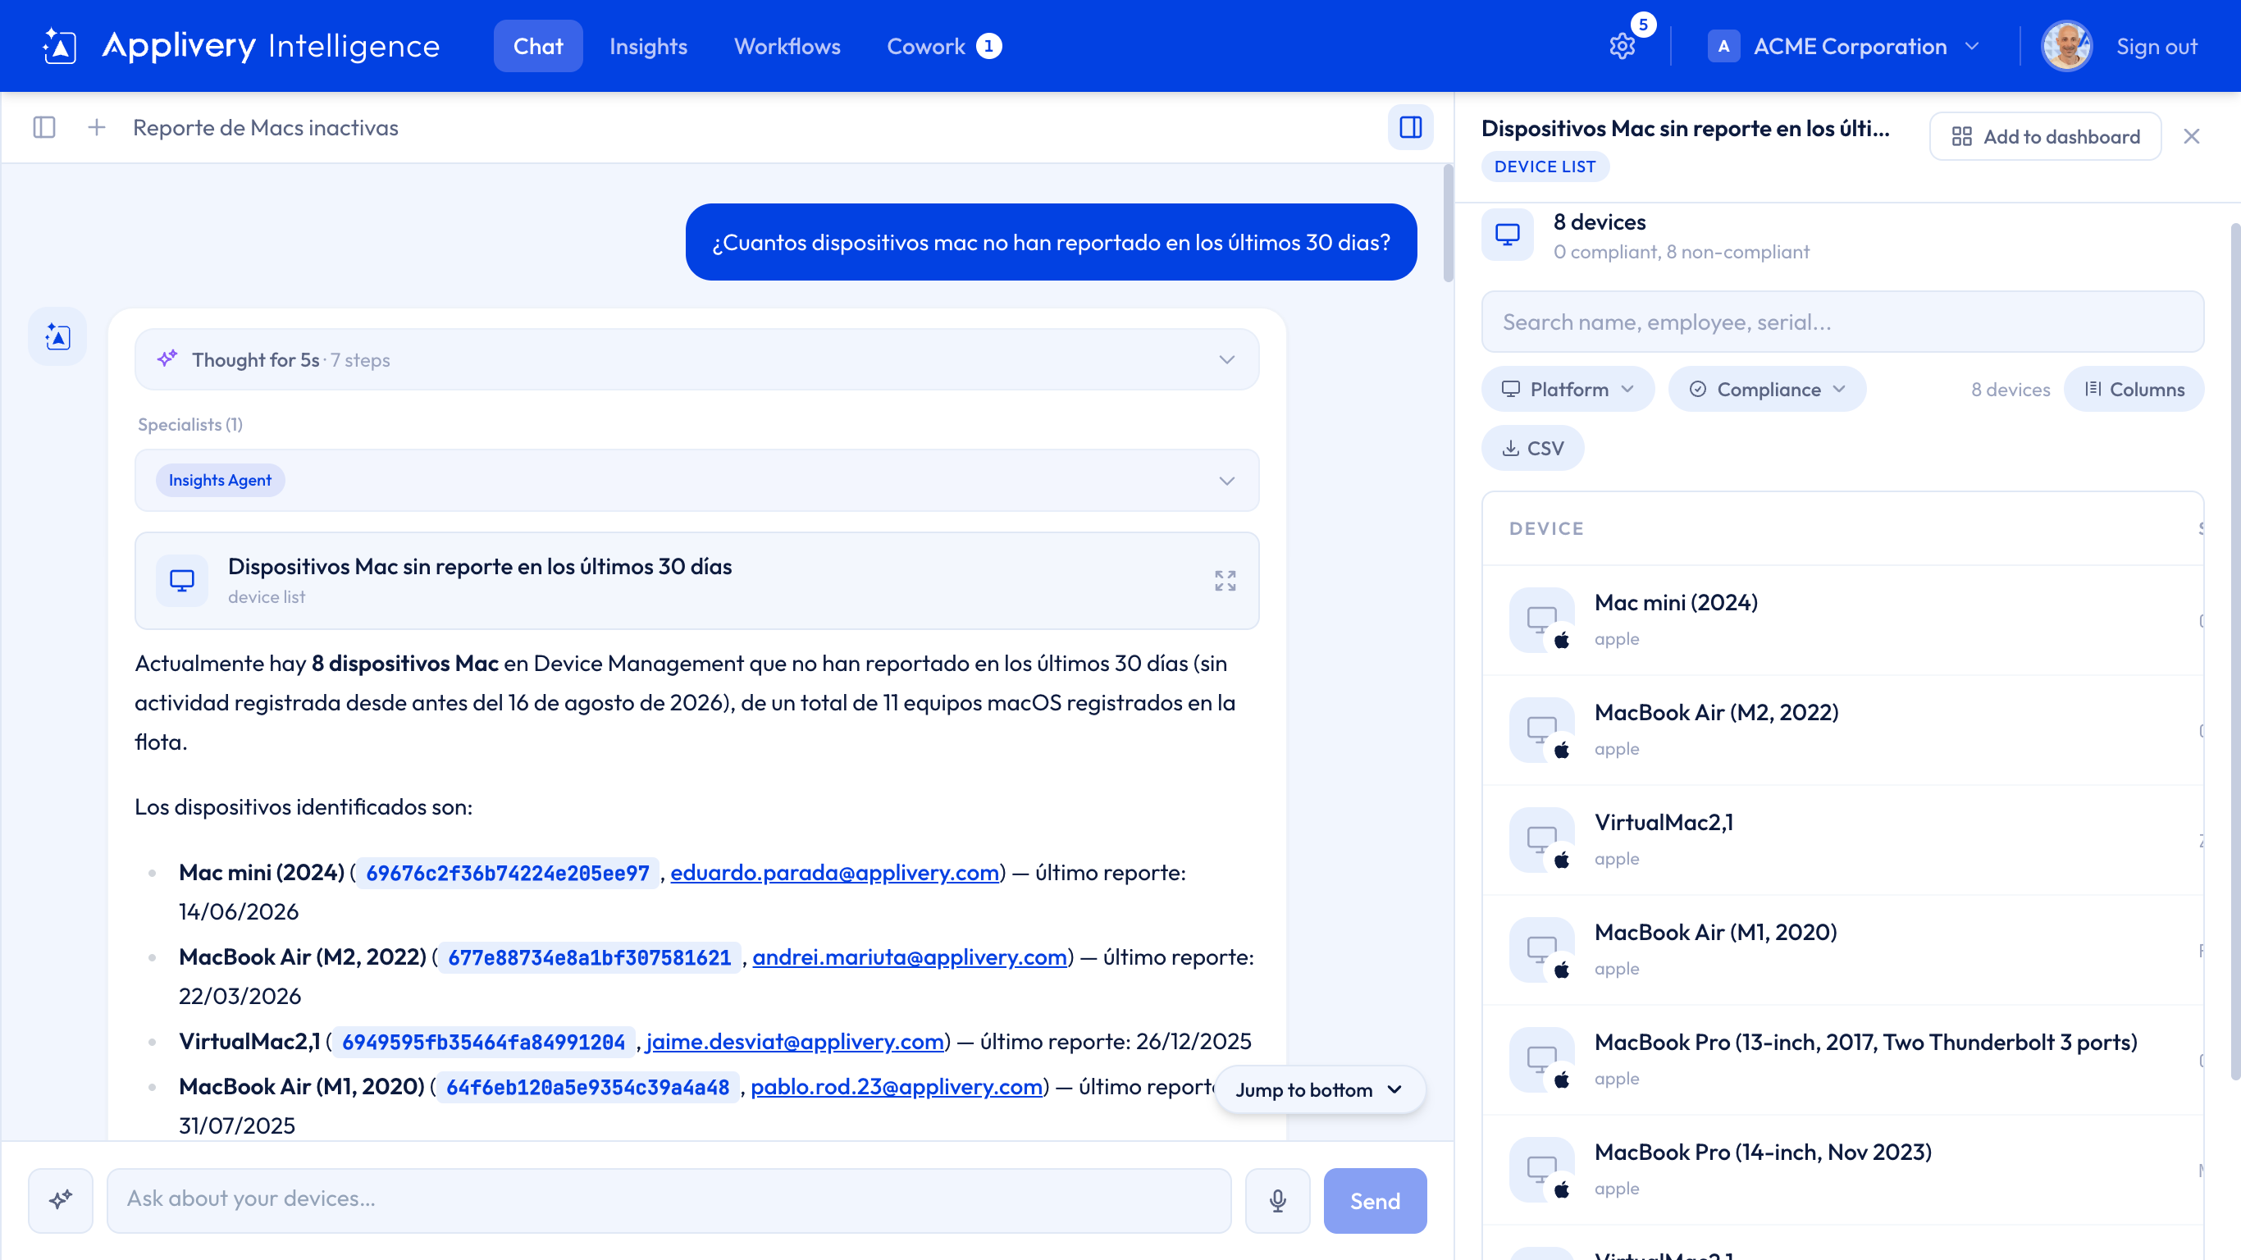Open the Columns selector
Image resolution: width=2241 pixels, height=1260 pixels.
(2134, 389)
